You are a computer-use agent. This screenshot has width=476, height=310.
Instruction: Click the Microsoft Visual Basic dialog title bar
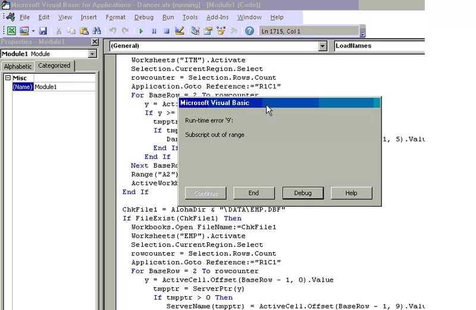(279, 103)
